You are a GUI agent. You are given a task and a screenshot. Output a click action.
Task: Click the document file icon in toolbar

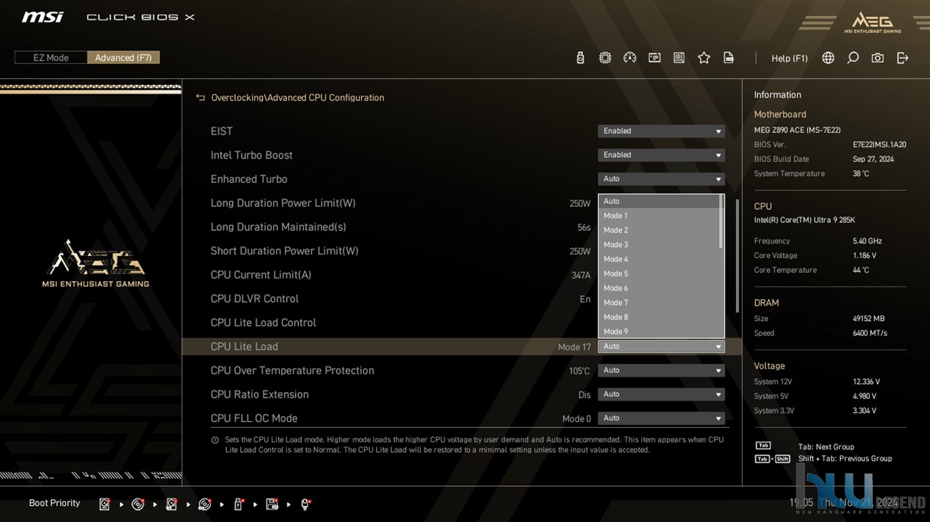[x=729, y=58]
